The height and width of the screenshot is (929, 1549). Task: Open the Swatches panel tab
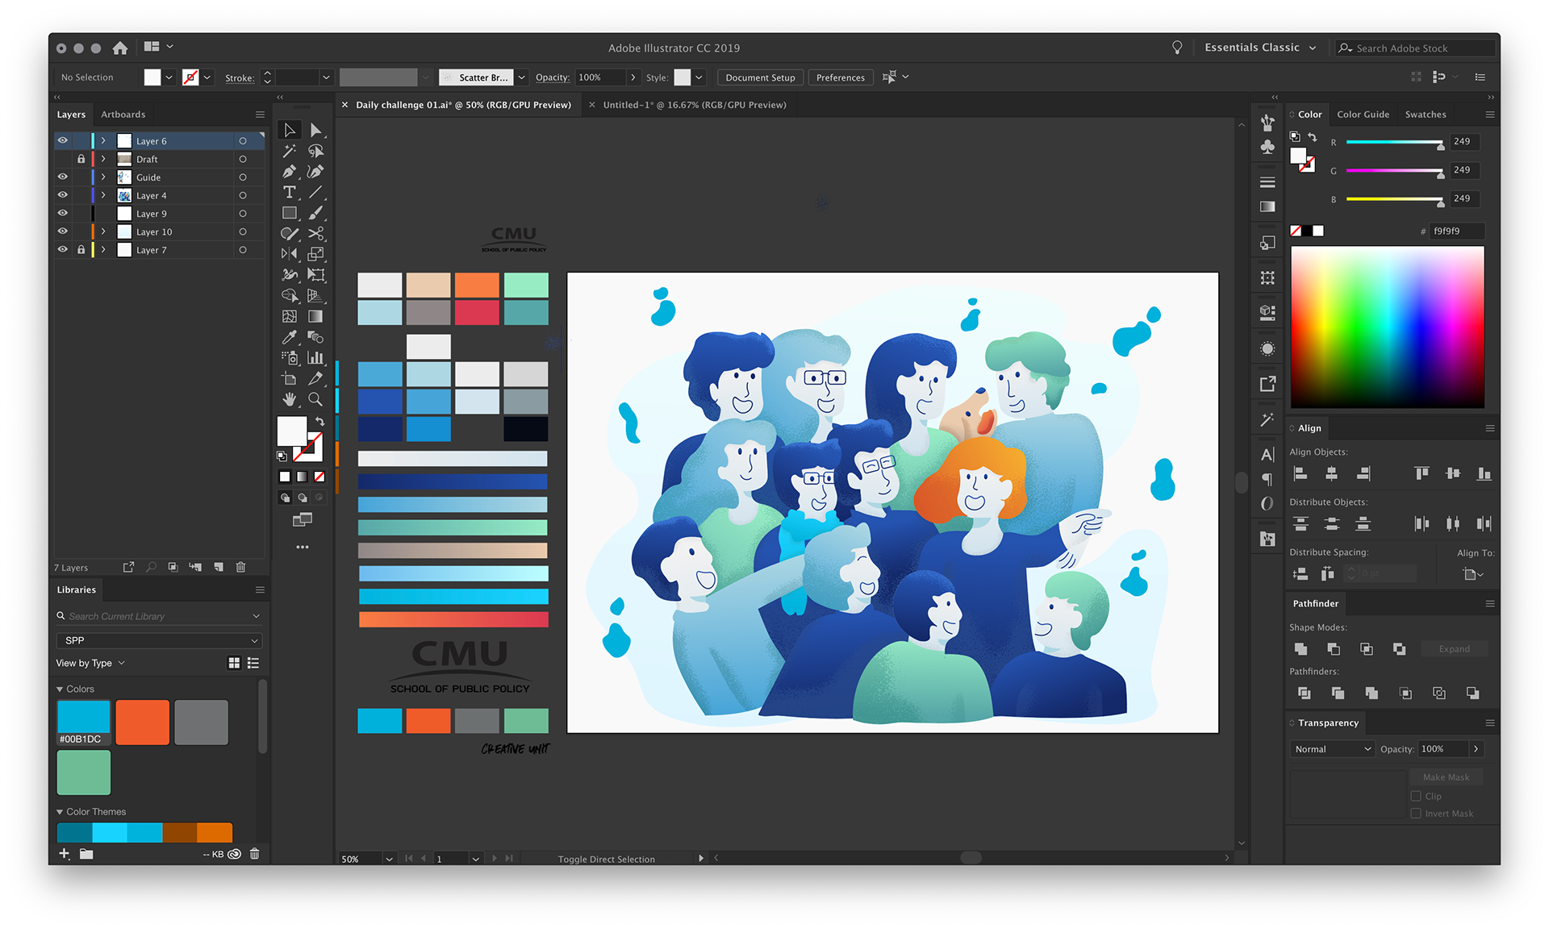tap(1425, 115)
